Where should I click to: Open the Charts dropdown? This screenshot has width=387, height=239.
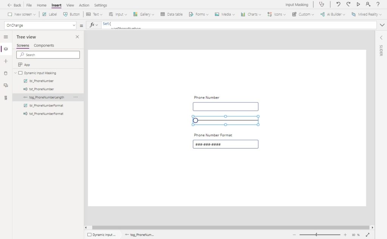tap(251, 14)
